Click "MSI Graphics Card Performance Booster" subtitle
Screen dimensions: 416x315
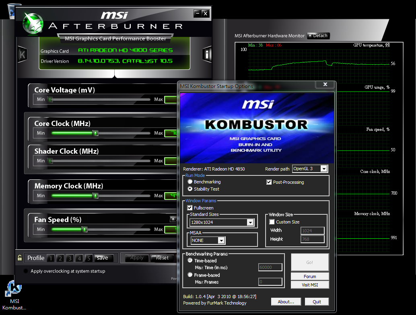(115, 39)
